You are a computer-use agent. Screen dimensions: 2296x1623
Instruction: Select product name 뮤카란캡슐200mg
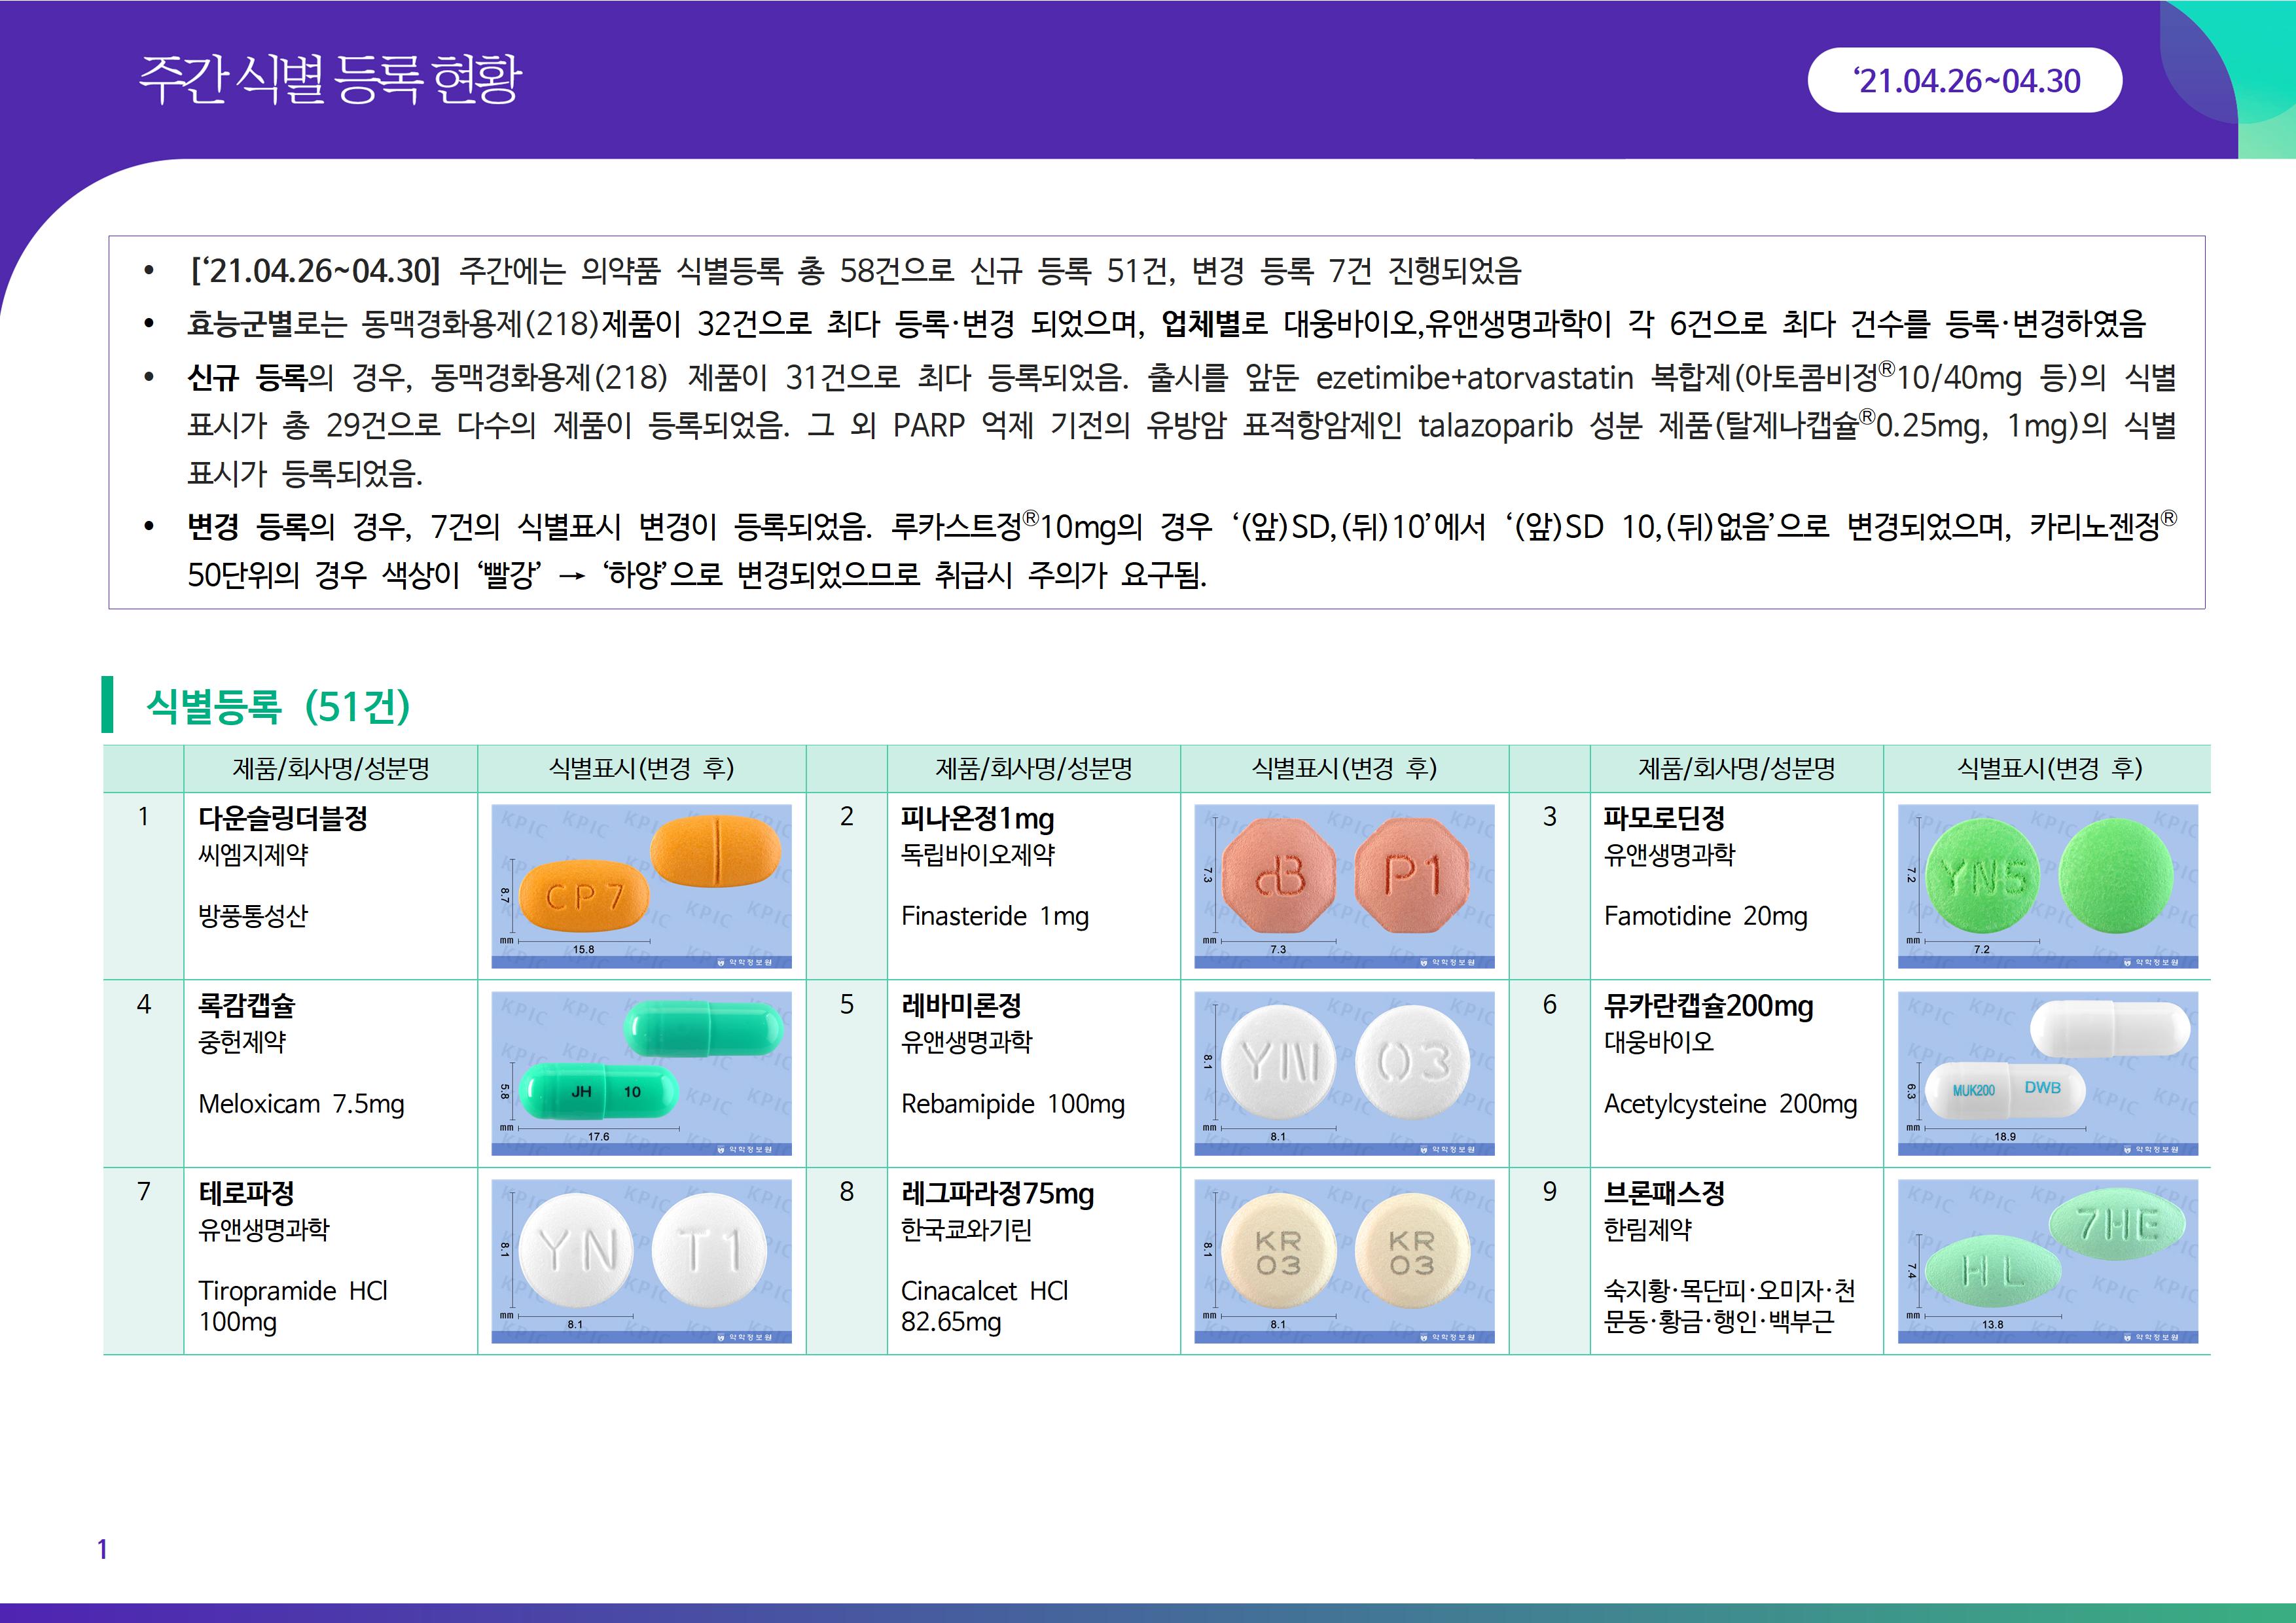1708,1005
